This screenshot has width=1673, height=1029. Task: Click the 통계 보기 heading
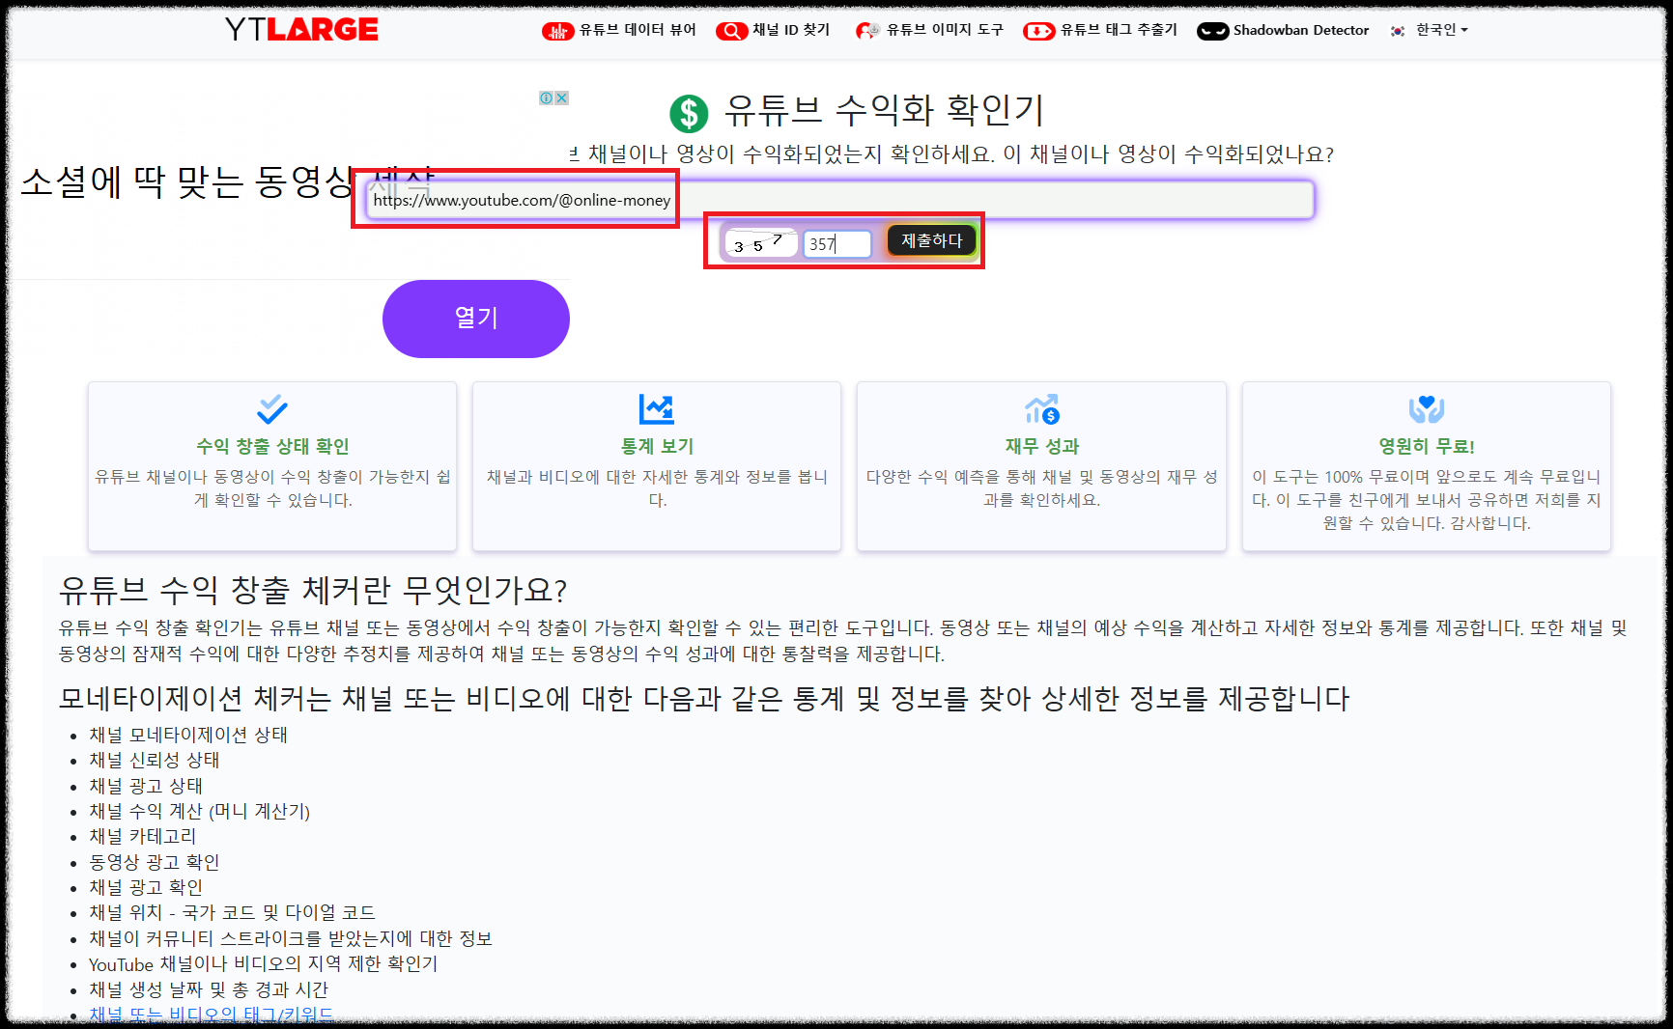tap(657, 446)
